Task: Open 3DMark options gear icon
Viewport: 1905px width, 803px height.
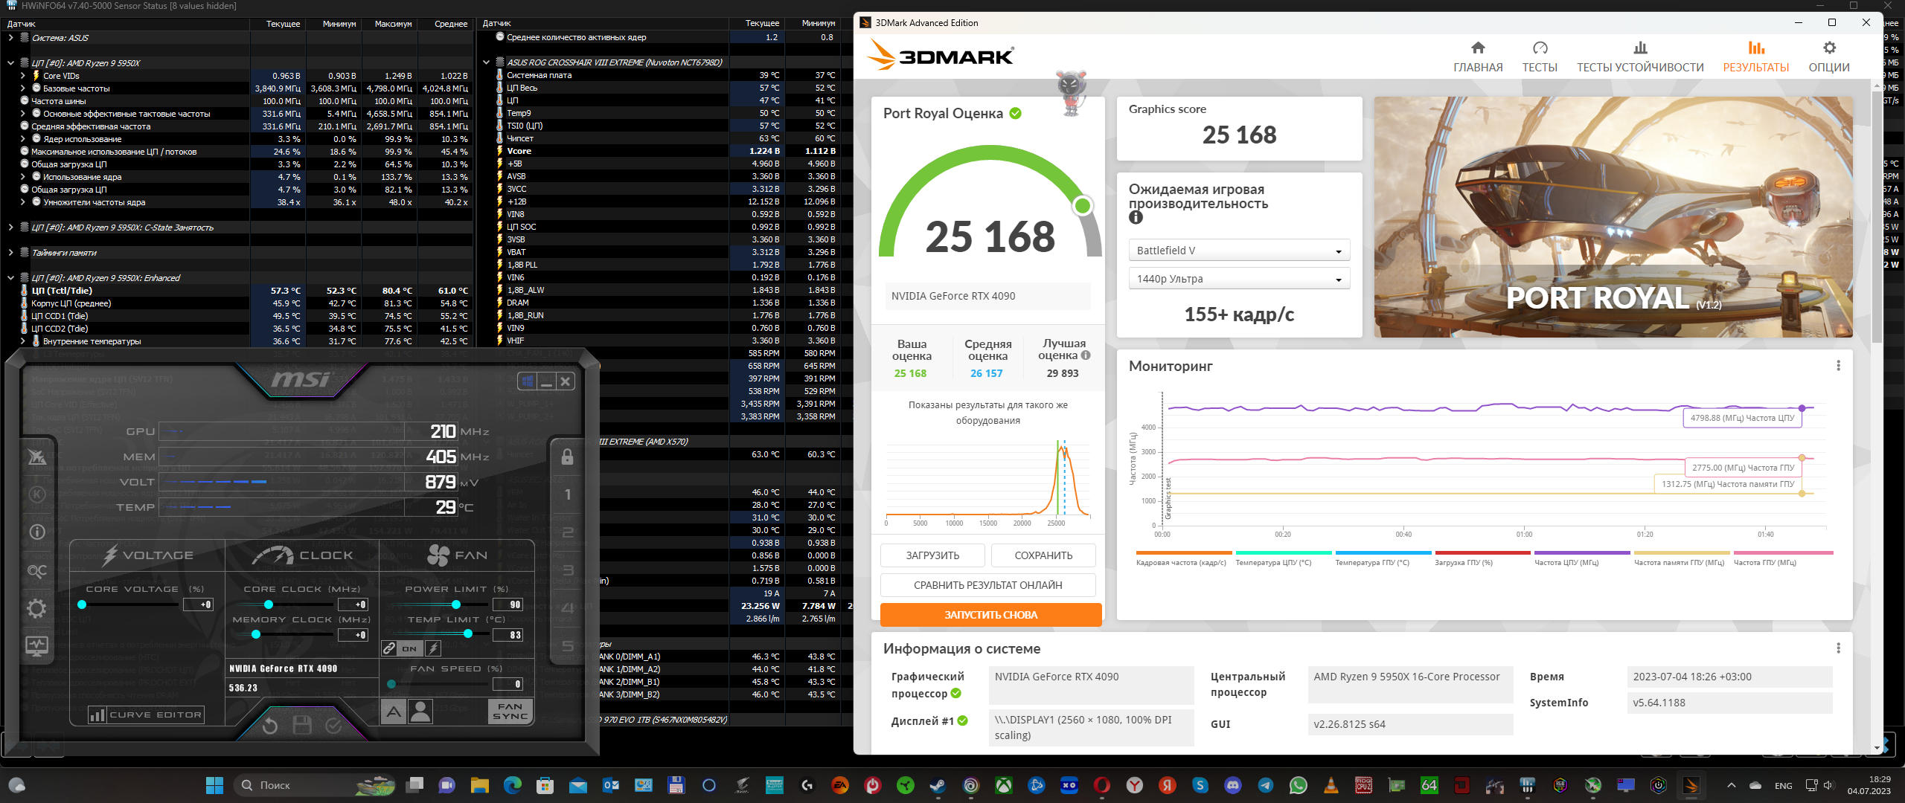Action: pyautogui.click(x=1828, y=49)
